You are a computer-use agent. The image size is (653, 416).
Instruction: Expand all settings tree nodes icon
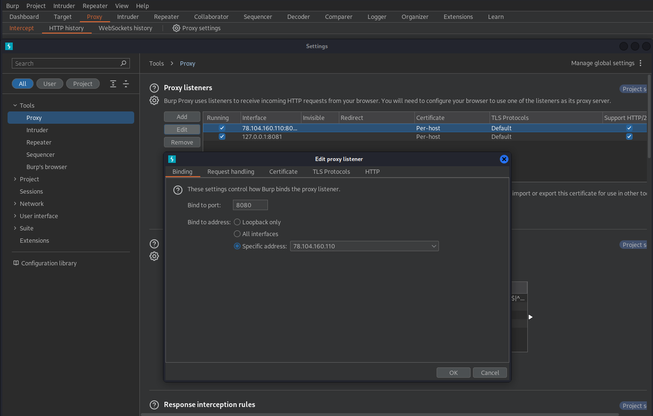click(113, 84)
